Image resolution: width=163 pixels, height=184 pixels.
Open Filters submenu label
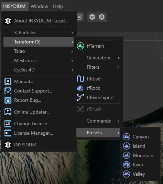tap(93, 67)
